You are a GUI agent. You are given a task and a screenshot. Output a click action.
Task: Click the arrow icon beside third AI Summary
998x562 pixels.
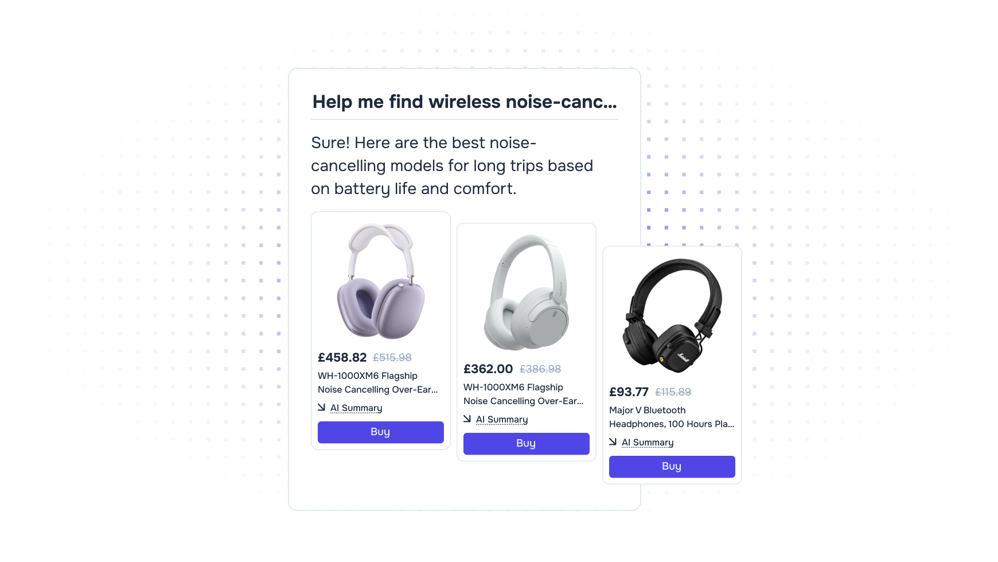click(613, 441)
